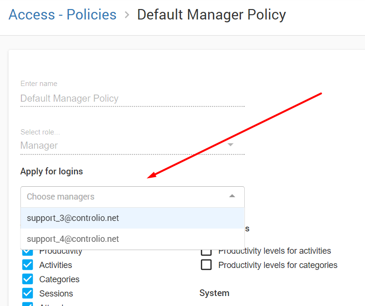The height and width of the screenshot is (306, 365).
Task: Toggle the cut-off checkbox below Sessions
Action: tap(28, 304)
